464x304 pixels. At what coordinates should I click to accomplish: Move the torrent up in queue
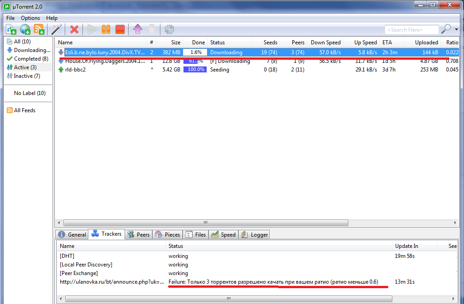[137, 29]
